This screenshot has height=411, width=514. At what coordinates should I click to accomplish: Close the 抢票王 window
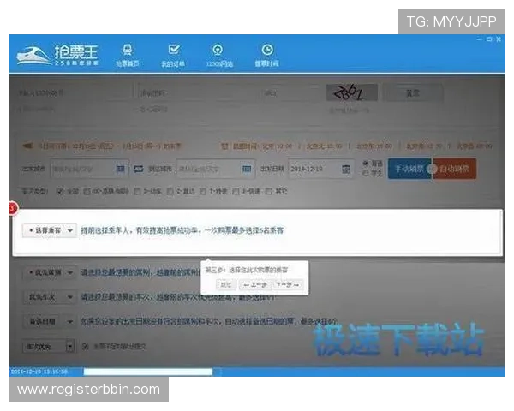pyautogui.click(x=499, y=39)
